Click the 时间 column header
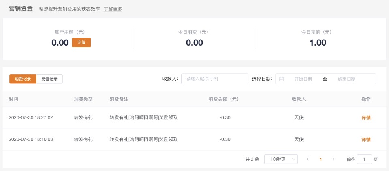Screen dimensions: 389x171 click(x=13, y=99)
